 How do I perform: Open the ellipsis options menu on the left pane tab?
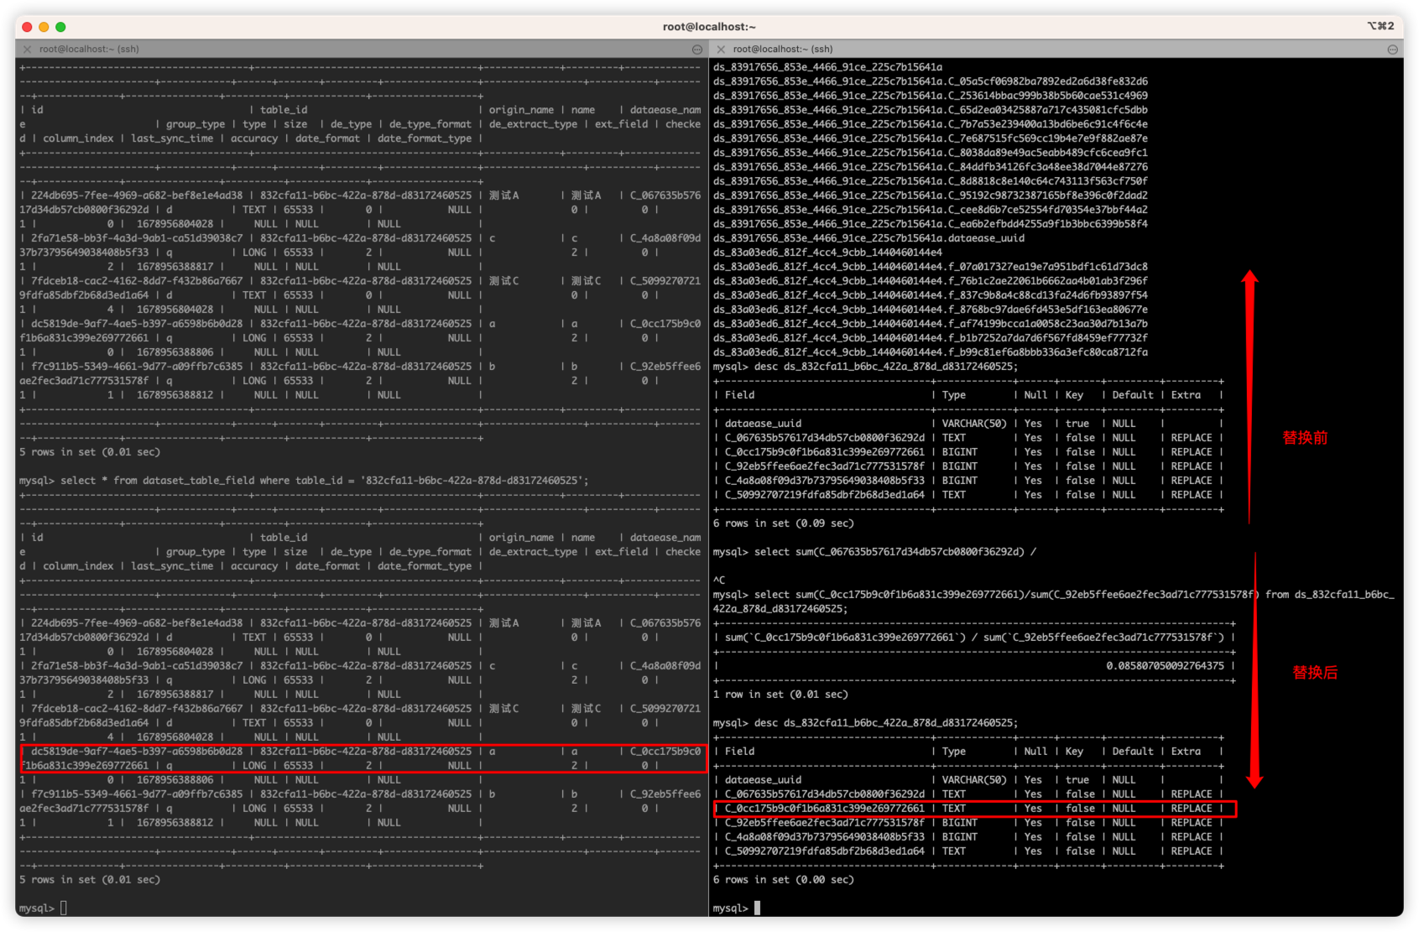pos(697,49)
